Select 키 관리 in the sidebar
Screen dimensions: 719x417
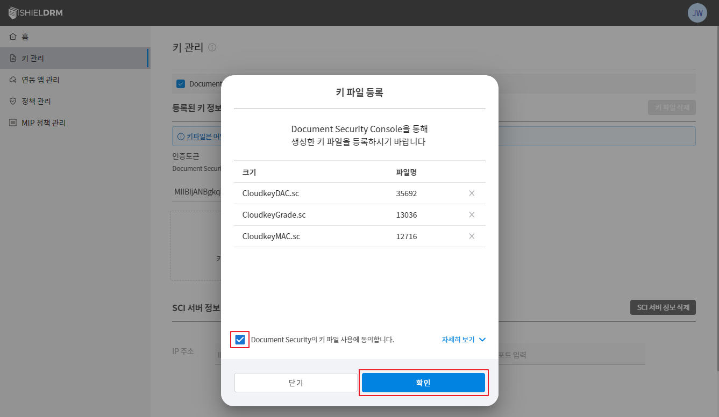tap(75, 58)
